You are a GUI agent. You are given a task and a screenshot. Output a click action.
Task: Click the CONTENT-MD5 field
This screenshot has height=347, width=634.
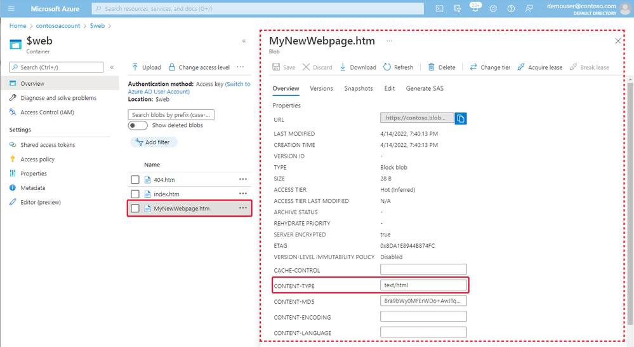point(423,301)
